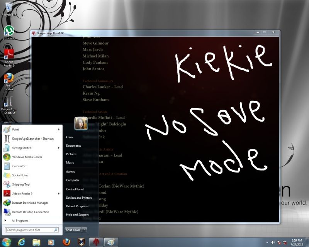Open Internet Explorer from the taskbar
Image resolution: width=309 pixels, height=247 pixels.
coord(22,242)
